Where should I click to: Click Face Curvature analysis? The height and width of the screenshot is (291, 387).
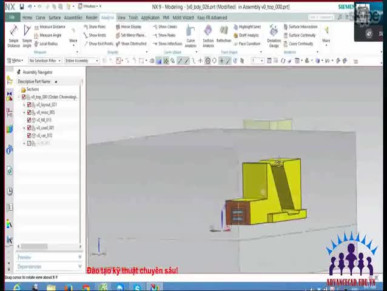[247, 44]
